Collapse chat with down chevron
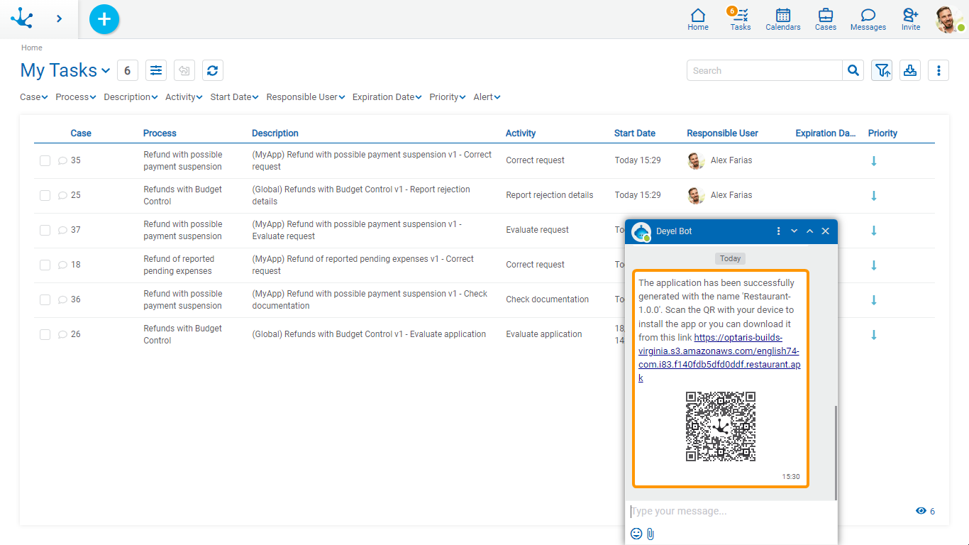The width and height of the screenshot is (969, 545). pyautogui.click(x=794, y=231)
